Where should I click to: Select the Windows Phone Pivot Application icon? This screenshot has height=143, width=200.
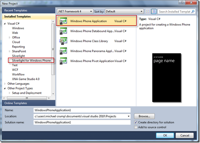tap(63, 61)
